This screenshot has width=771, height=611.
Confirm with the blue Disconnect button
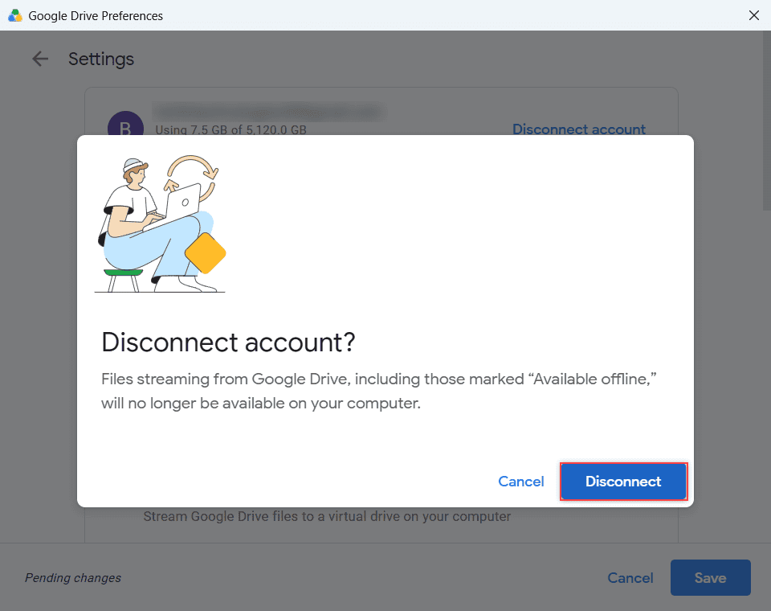pyautogui.click(x=623, y=481)
